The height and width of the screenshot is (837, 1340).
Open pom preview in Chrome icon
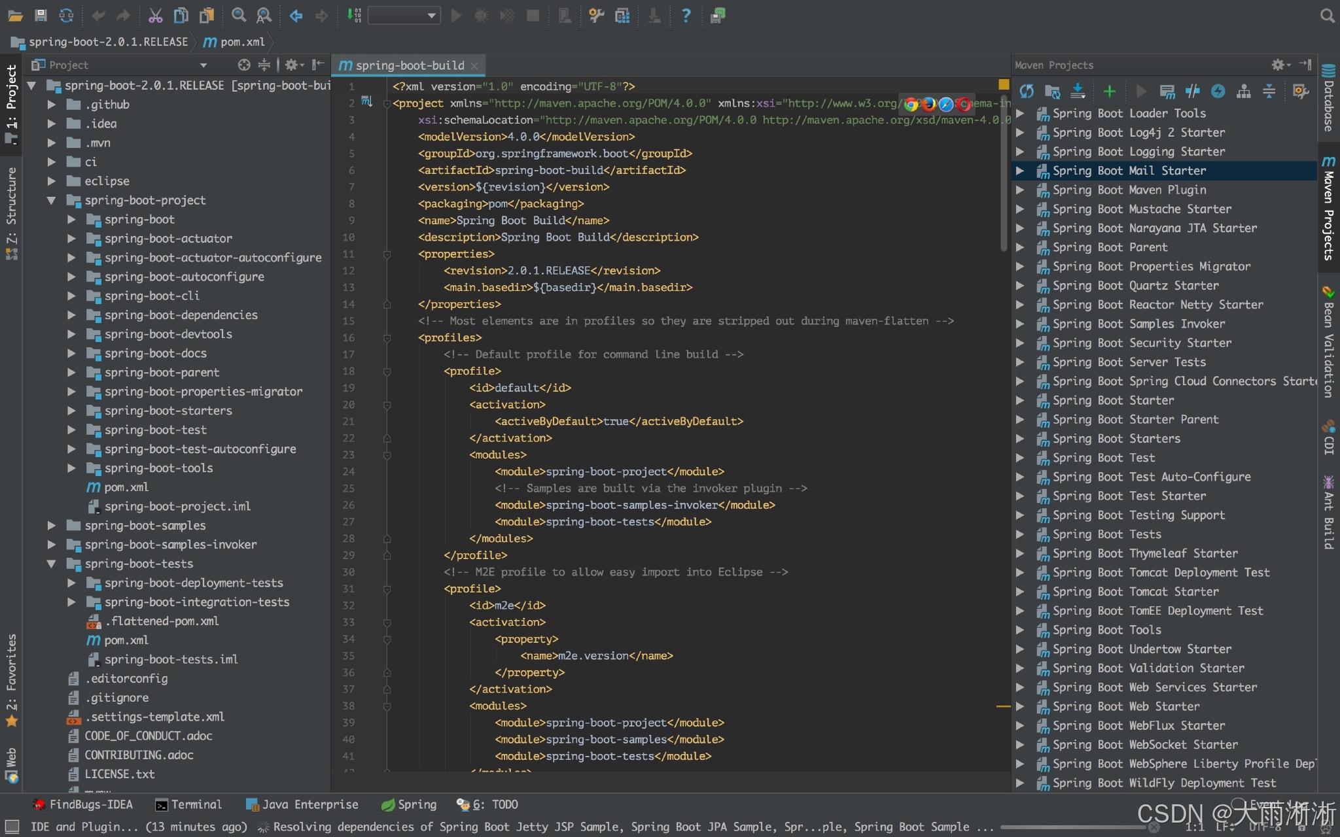[911, 104]
